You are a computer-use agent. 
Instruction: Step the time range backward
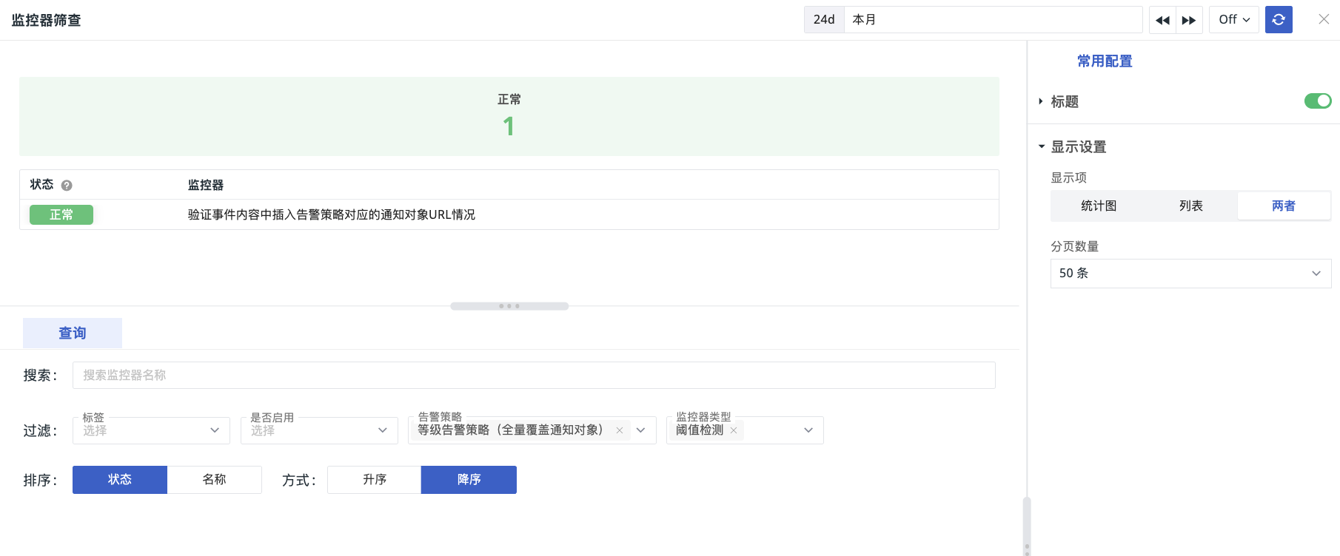pyautogui.click(x=1162, y=20)
